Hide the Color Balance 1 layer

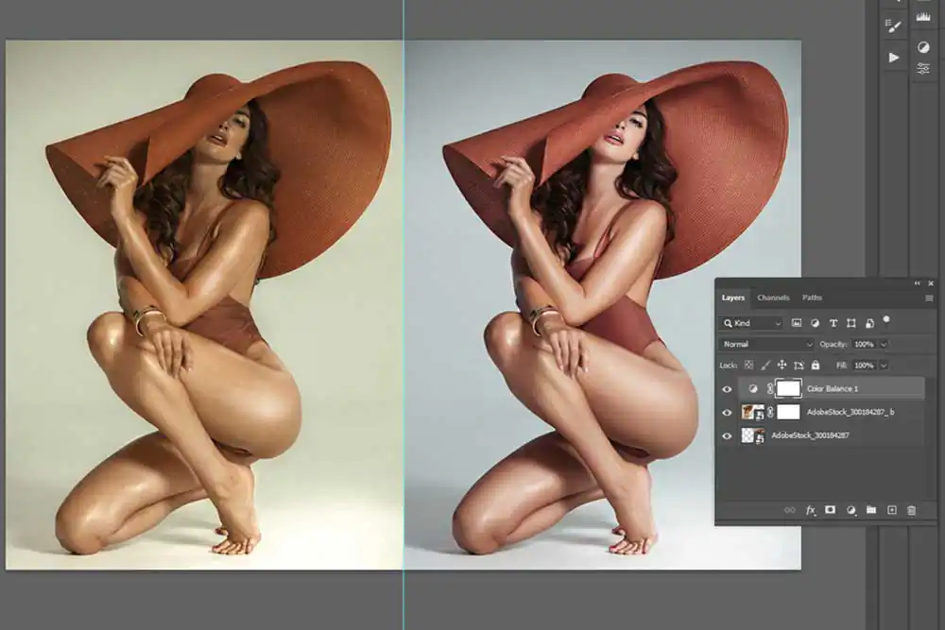point(726,387)
